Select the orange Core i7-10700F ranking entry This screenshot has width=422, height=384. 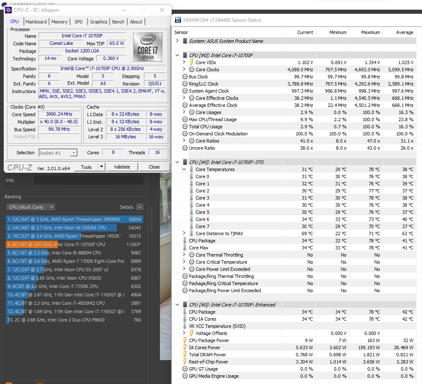[74, 244]
